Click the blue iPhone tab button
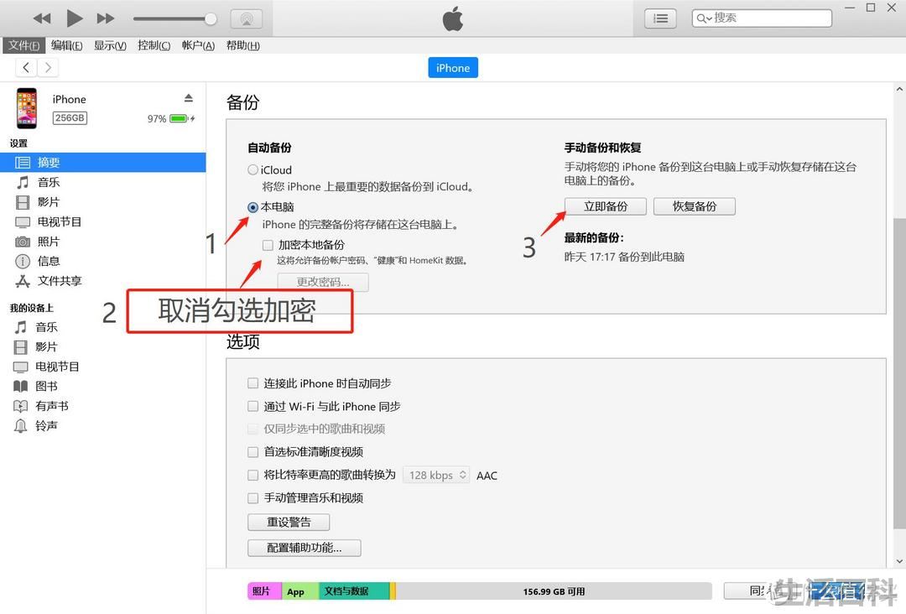 [453, 68]
